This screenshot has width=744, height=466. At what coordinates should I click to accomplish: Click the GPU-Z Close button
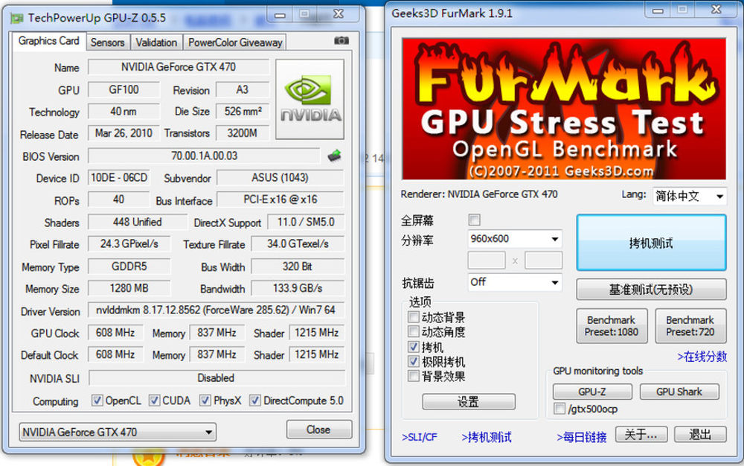319,430
